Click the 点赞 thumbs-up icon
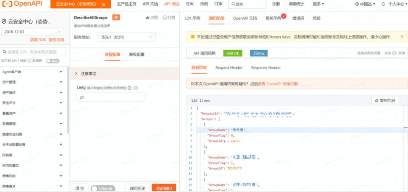 (148, 18)
